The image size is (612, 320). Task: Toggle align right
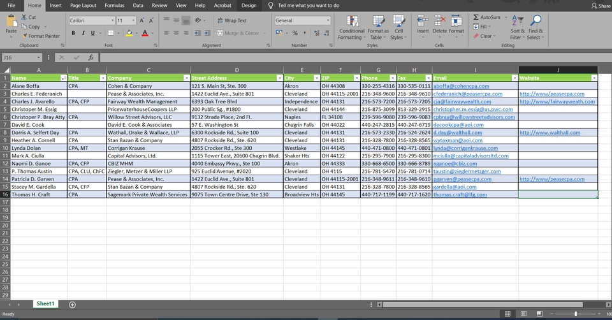point(186,33)
